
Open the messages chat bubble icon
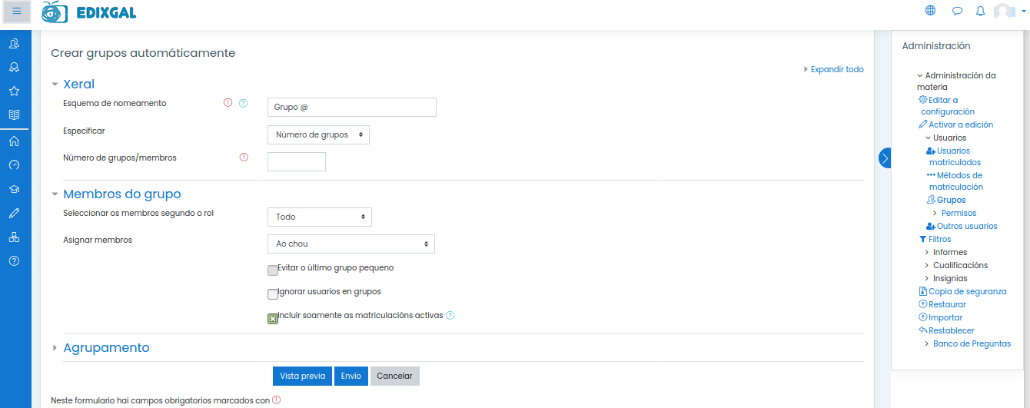tap(957, 11)
